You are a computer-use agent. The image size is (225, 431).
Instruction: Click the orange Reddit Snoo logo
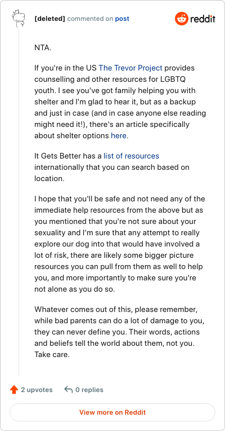tap(181, 19)
